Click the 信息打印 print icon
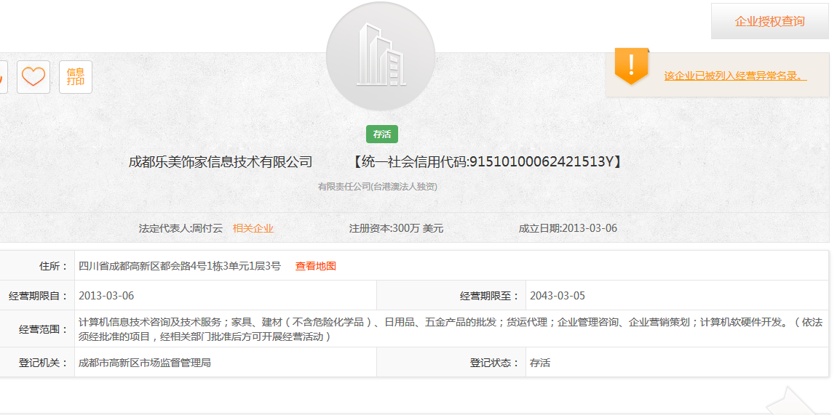 (76, 77)
